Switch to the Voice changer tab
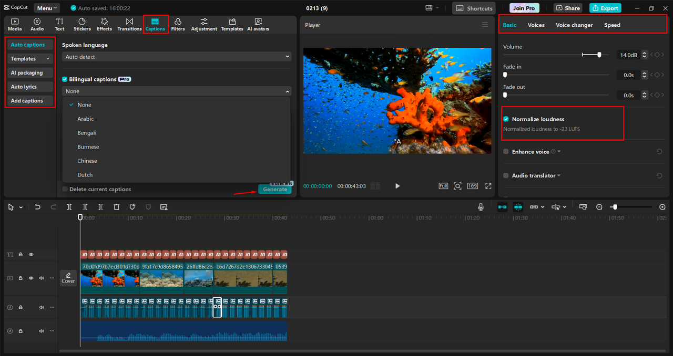The width and height of the screenshot is (673, 356). [x=574, y=25]
